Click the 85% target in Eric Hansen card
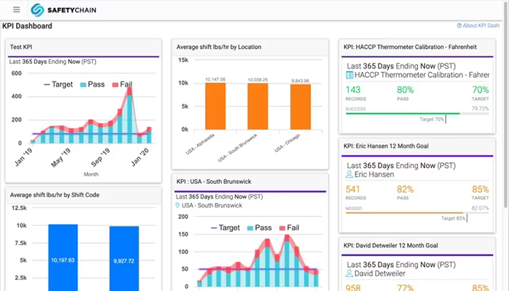509x291 pixels. point(481,189)
